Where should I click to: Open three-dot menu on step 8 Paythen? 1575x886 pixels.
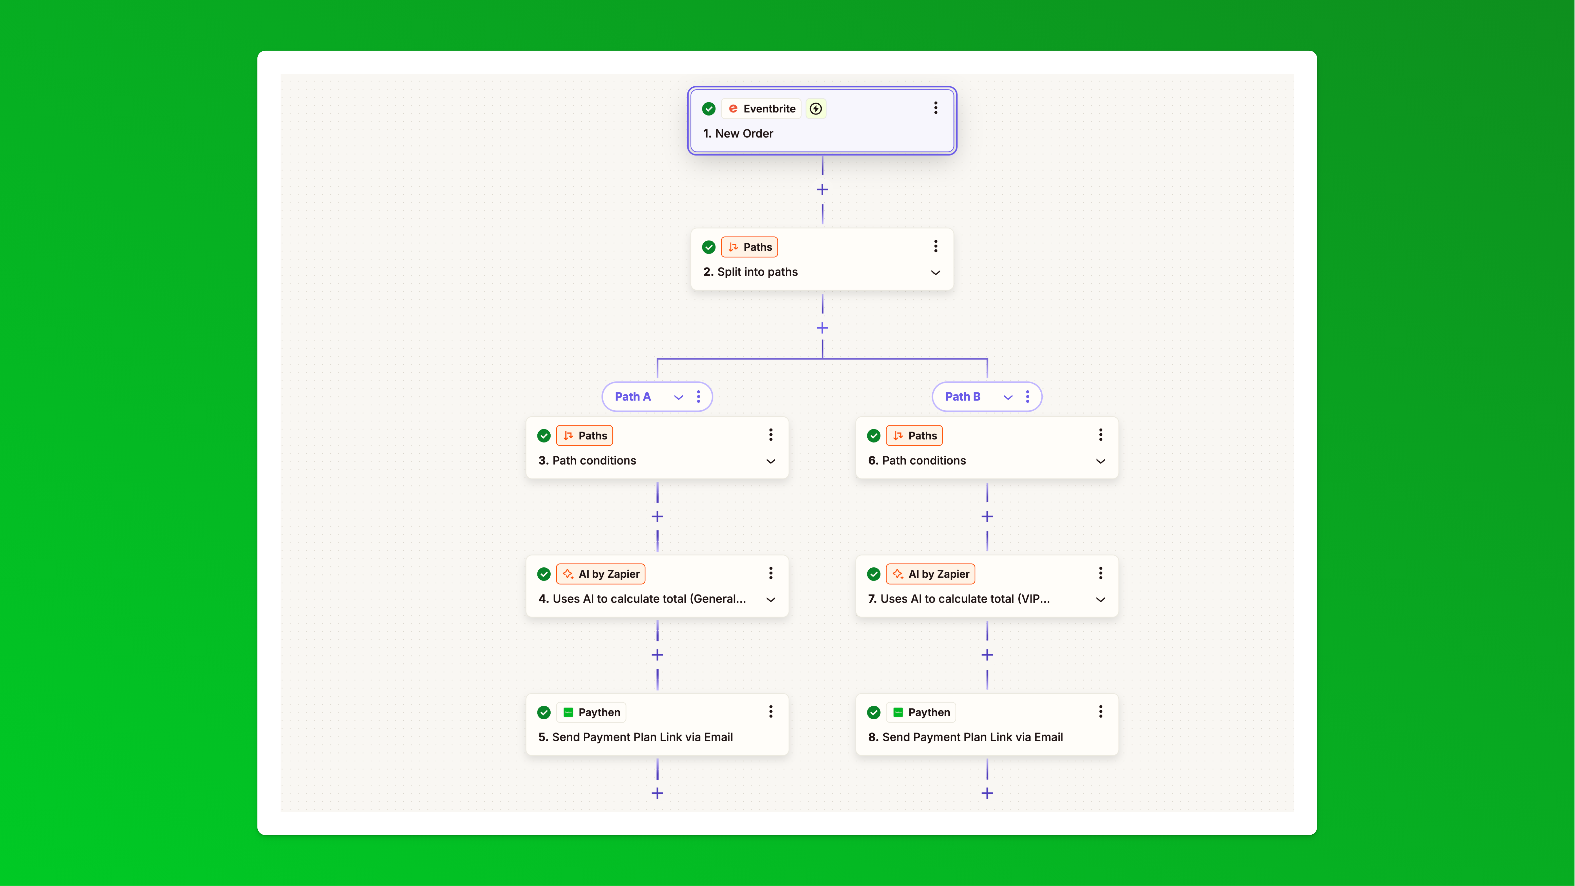point(1100,711)
